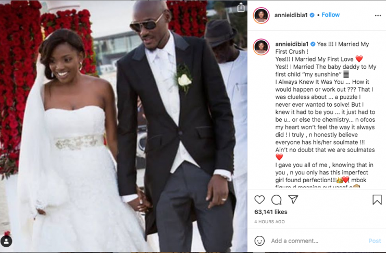
Task: Click caption profile avatar
Action: pos(261,47)
